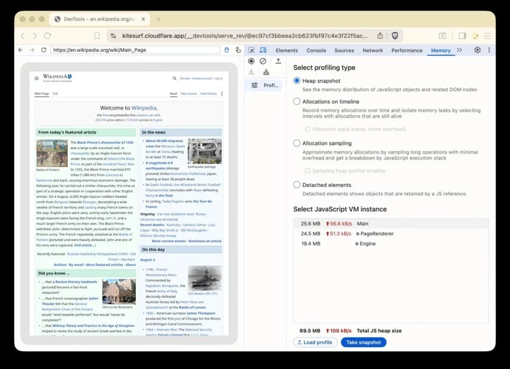Click the USS Maddox ship thumbnail
510x369 pixels.
(x=205, y=278)
